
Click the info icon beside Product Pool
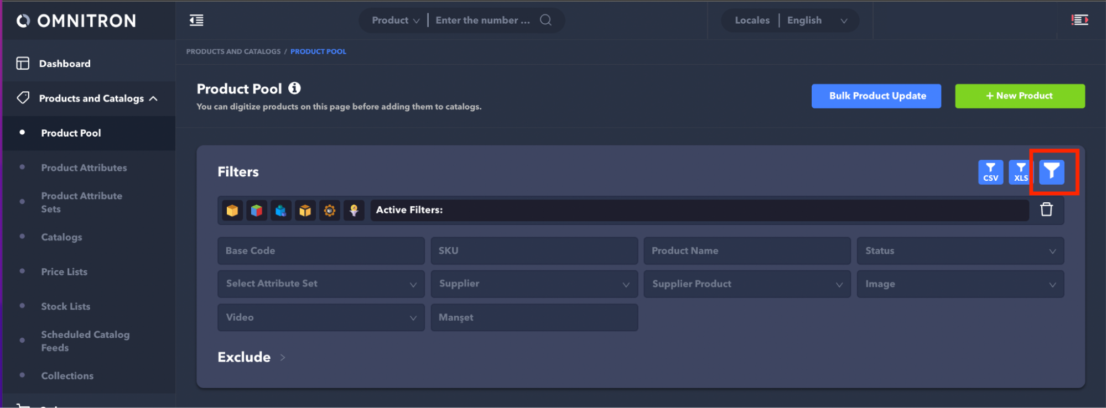click(x=295, y=88)
